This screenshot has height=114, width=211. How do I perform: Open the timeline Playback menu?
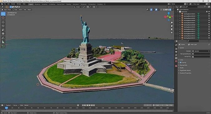click(x=9, y=105)
